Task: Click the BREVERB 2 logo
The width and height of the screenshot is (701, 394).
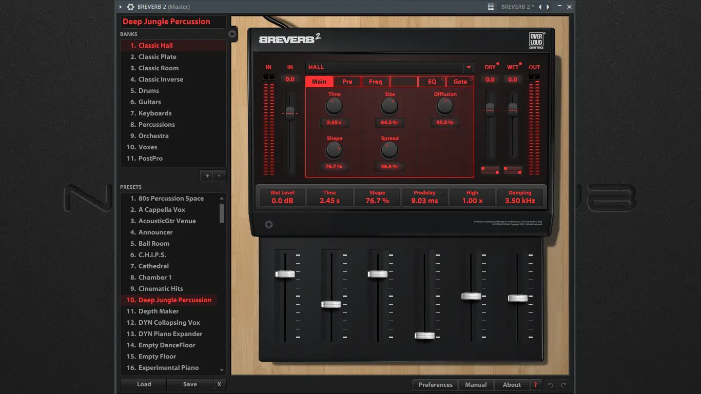Action: [289, 38]
